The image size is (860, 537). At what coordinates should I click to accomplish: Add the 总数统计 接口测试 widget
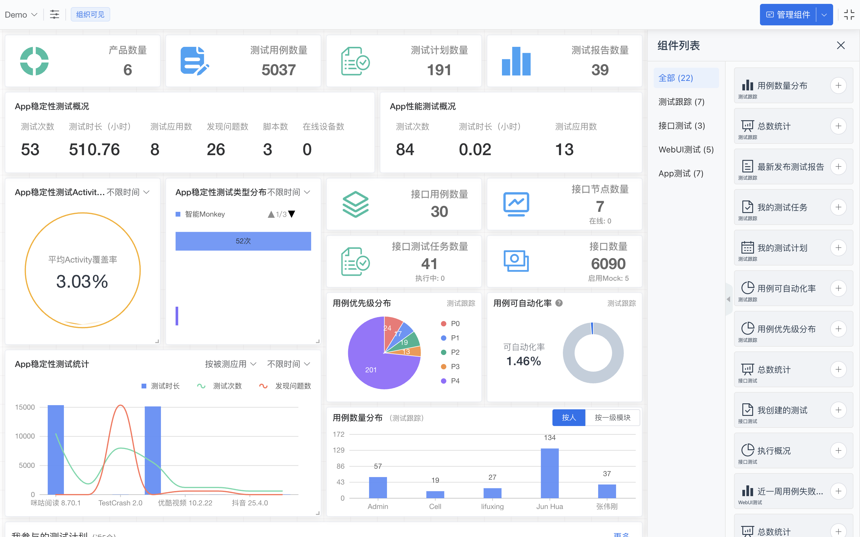838,369
